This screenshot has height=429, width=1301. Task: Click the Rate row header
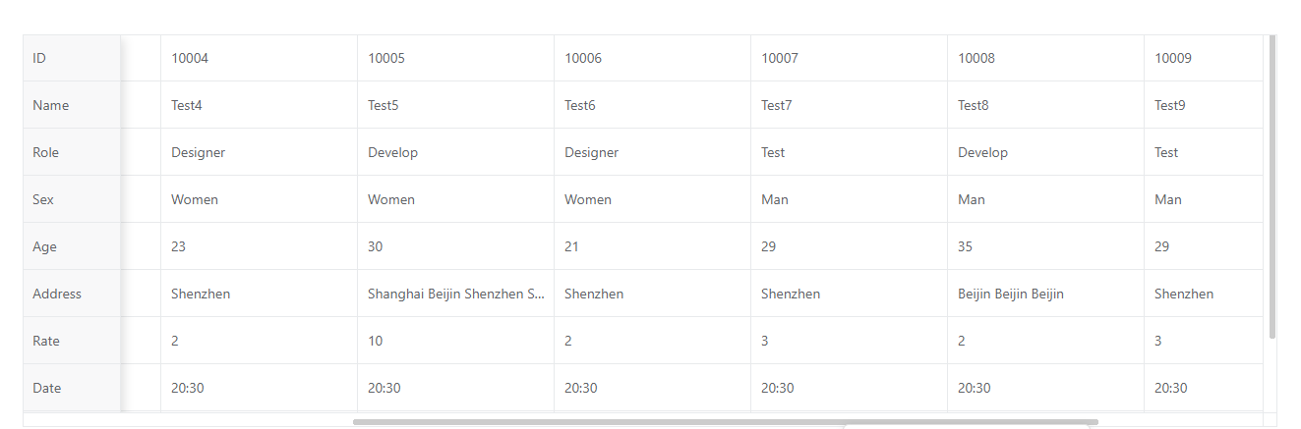pos(71,341)
